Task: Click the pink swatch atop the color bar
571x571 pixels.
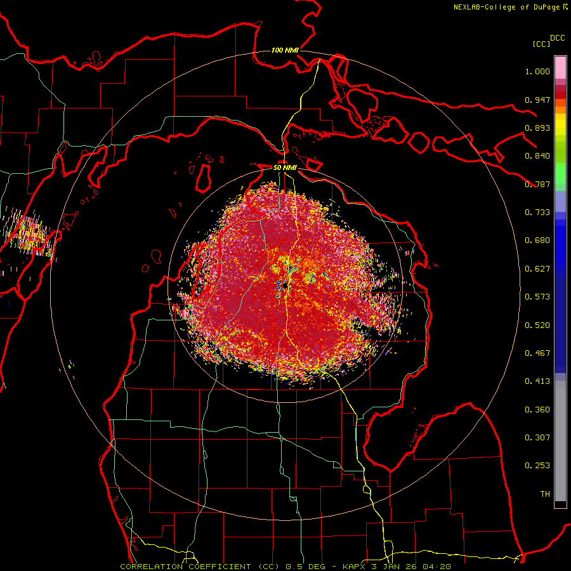Action: tap(560, 67)
